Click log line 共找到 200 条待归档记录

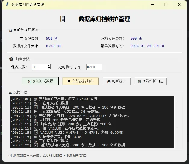(x=56, y=120)
